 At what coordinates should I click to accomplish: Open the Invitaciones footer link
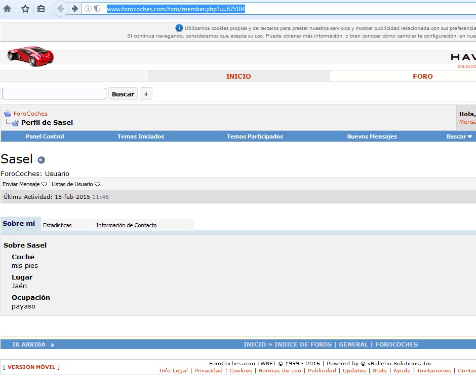click(x=434, y=371)
